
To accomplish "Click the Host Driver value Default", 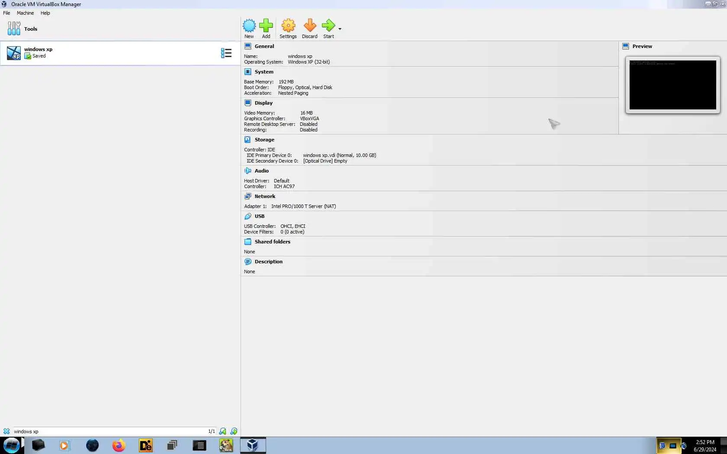I will click(282, 181).
